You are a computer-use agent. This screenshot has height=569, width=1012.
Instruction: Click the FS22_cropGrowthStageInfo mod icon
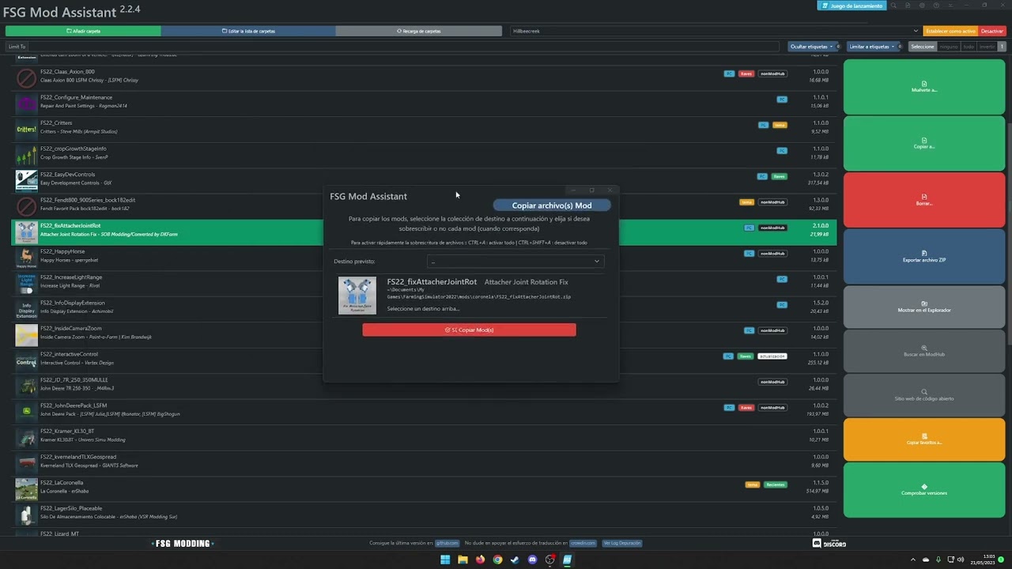pyautogui.click(x=27, y=154)
